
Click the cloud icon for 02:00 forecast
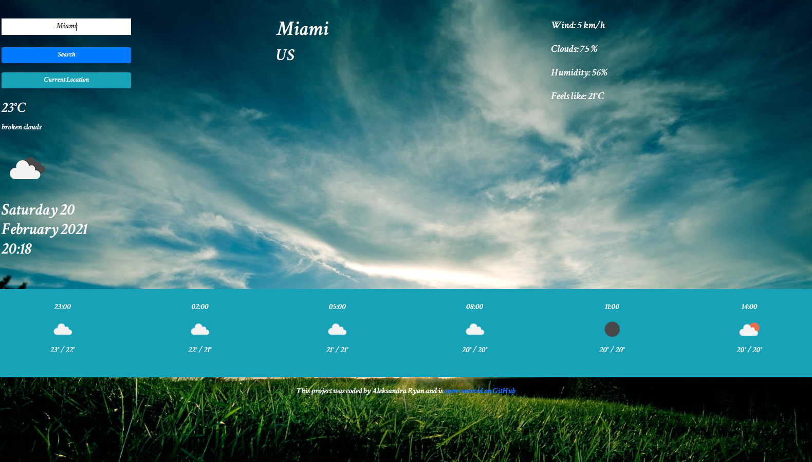200,329
